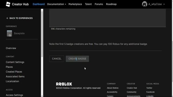Expand the A_whyClose account dropdown arrow
The height and width of the screenshot is (97, 173).
(x=164, y=4)
